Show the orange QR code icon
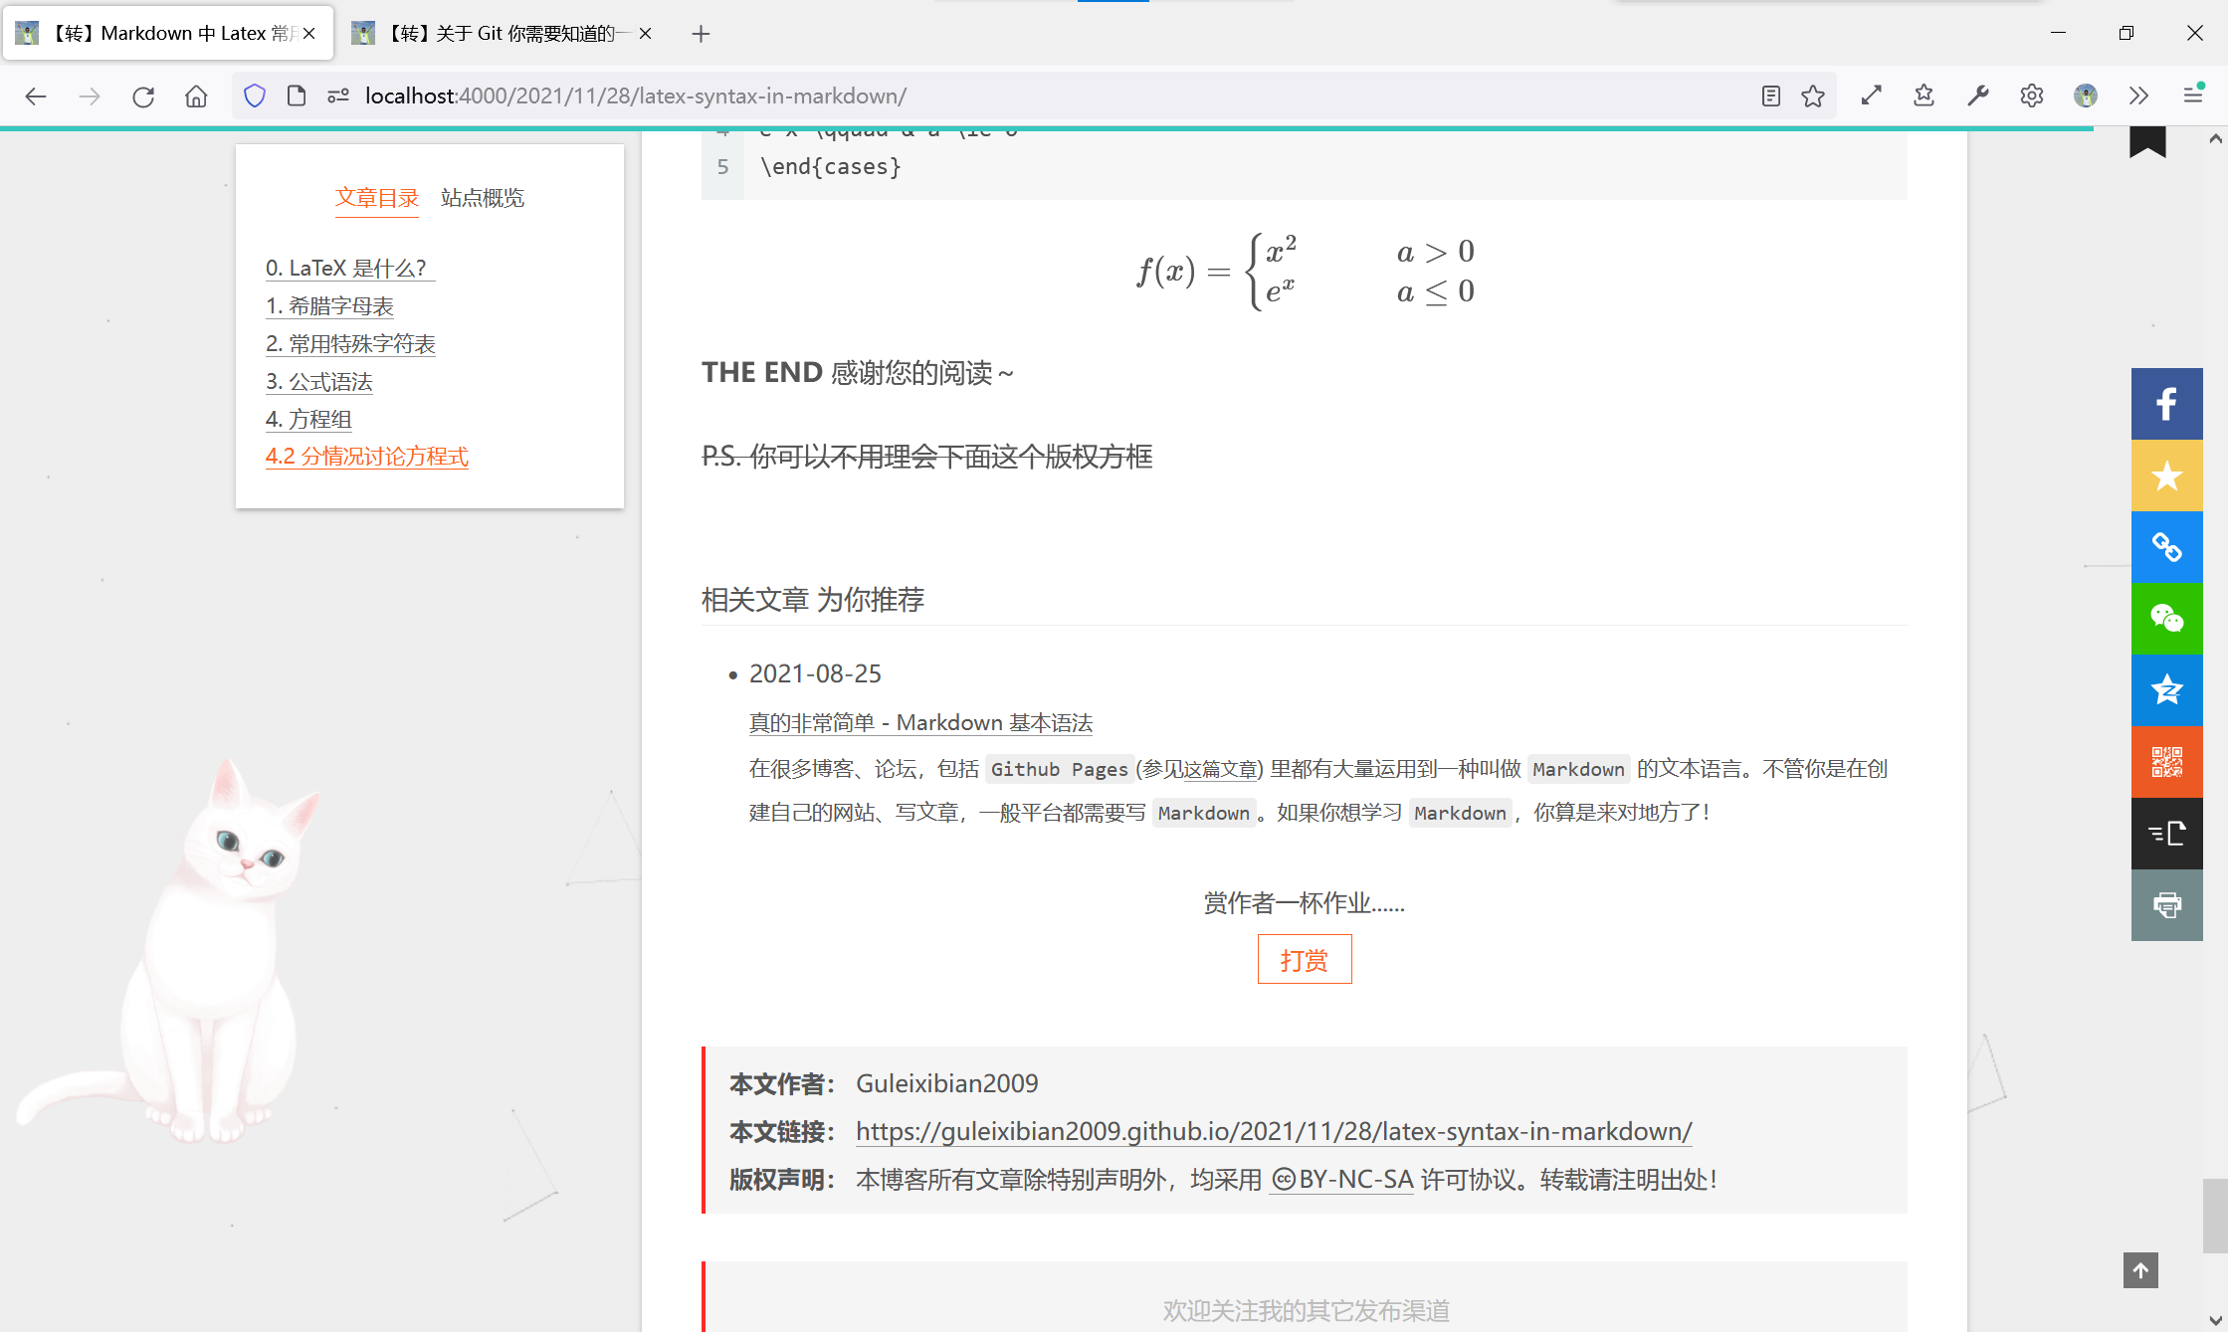 point(2166,762)
